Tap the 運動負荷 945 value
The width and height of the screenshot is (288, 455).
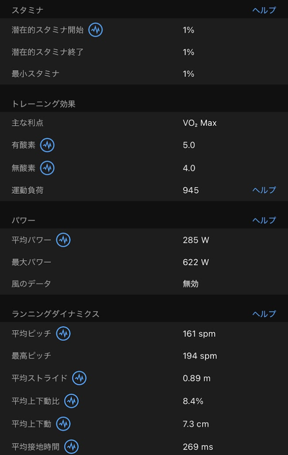pos(191,191)
